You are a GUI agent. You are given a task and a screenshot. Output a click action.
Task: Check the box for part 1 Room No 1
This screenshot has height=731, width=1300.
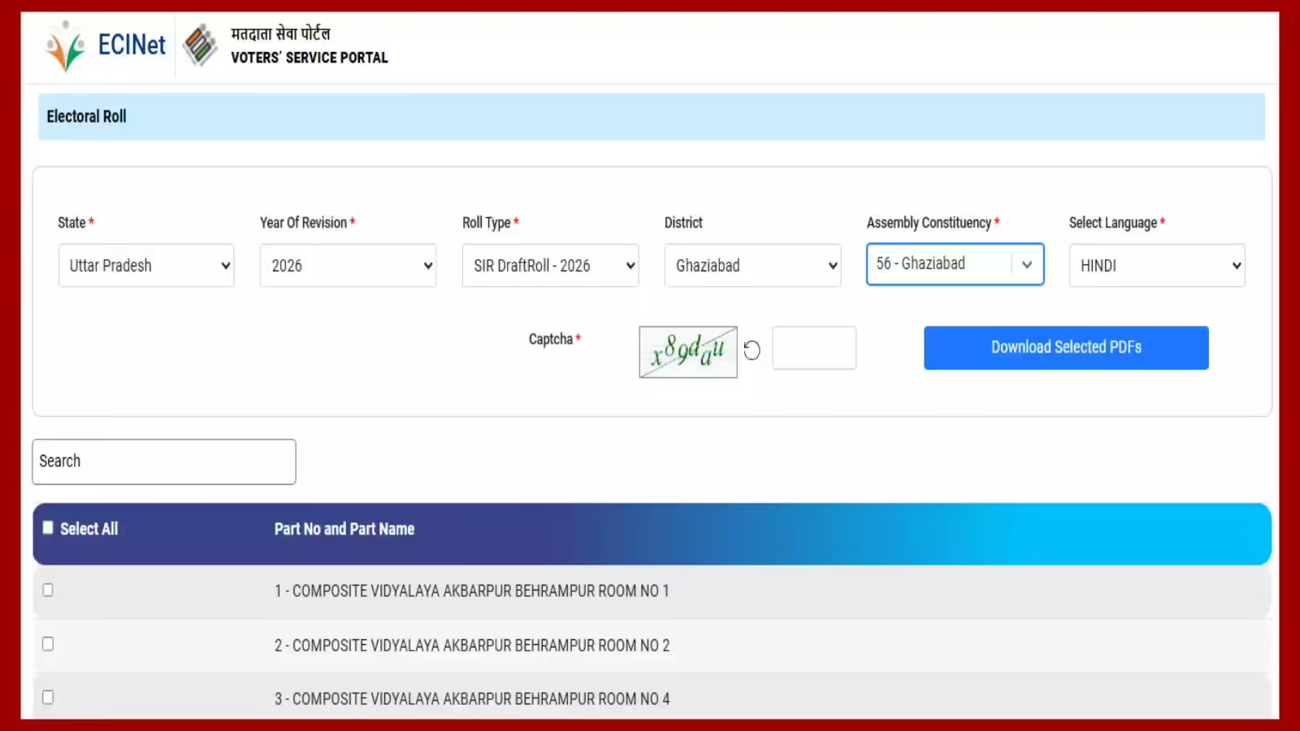[48, 590]
